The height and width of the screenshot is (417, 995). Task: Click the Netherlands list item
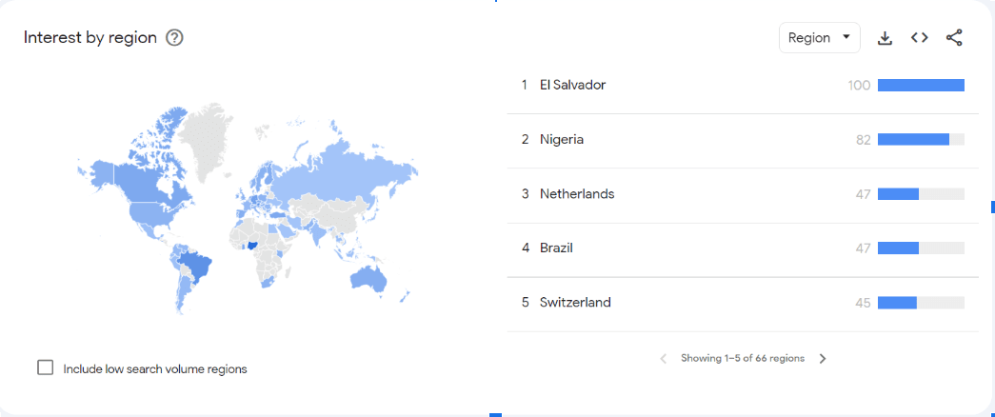[576, 193]
